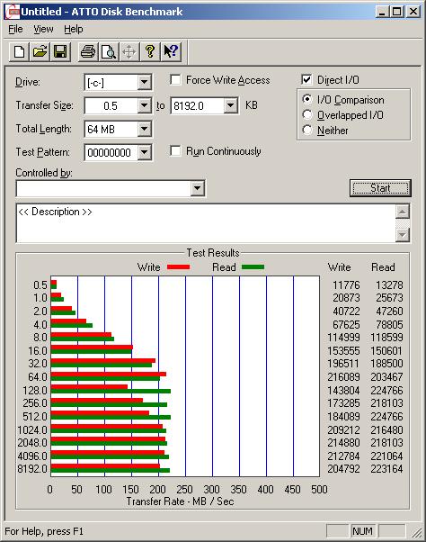Click inside the Description text box
426x542 pixels.
point(206,223)
